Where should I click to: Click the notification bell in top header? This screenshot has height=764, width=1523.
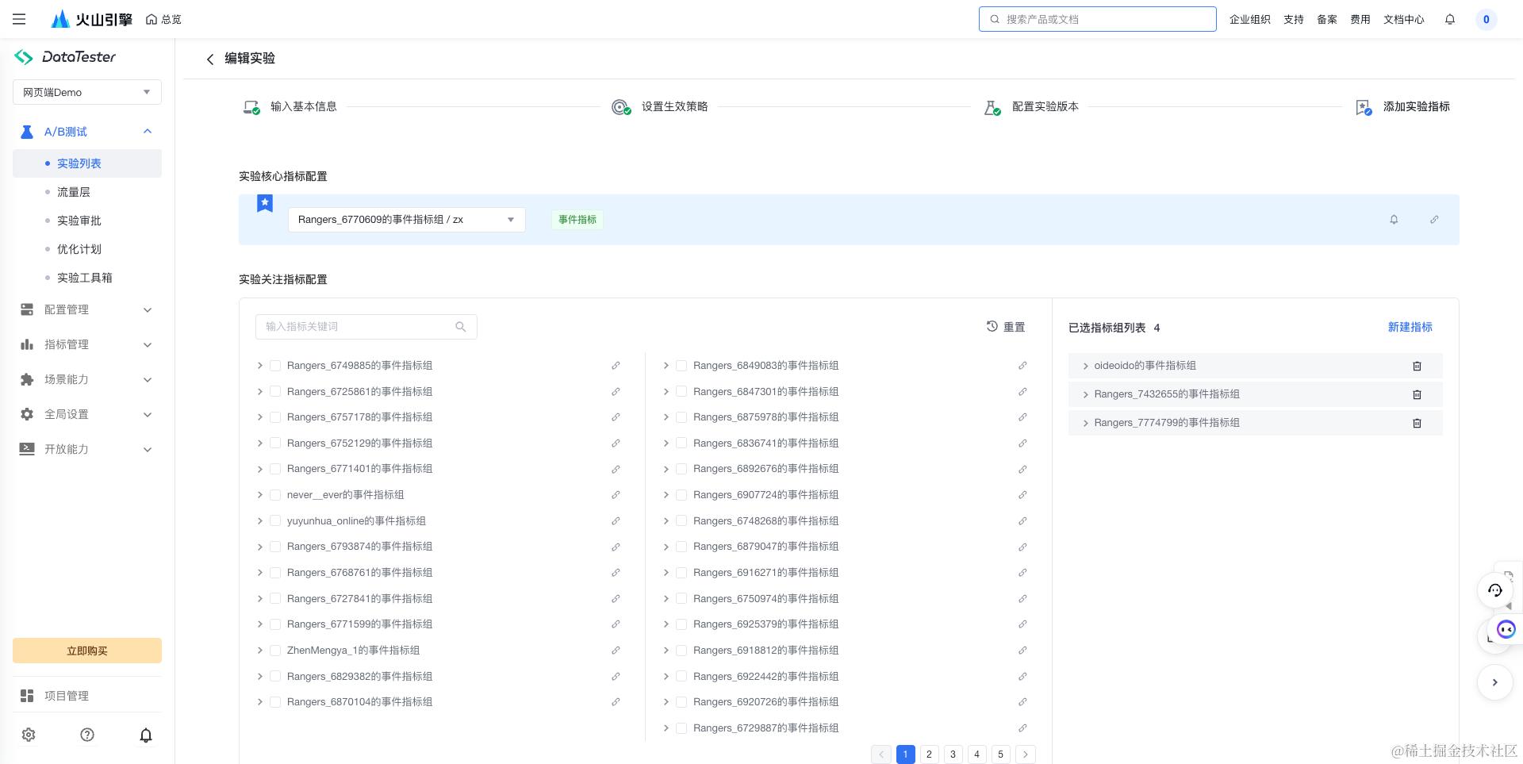1450,19
